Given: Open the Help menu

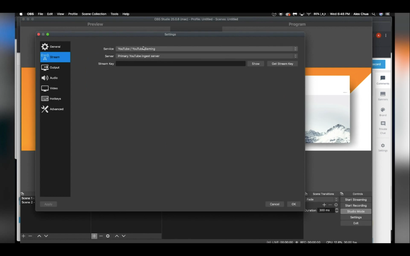Looking at the screenshot, I should click(x=126, y=14).
